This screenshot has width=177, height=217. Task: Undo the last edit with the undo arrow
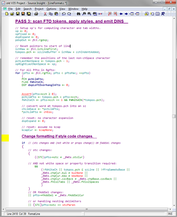click(x=63, y=14)
